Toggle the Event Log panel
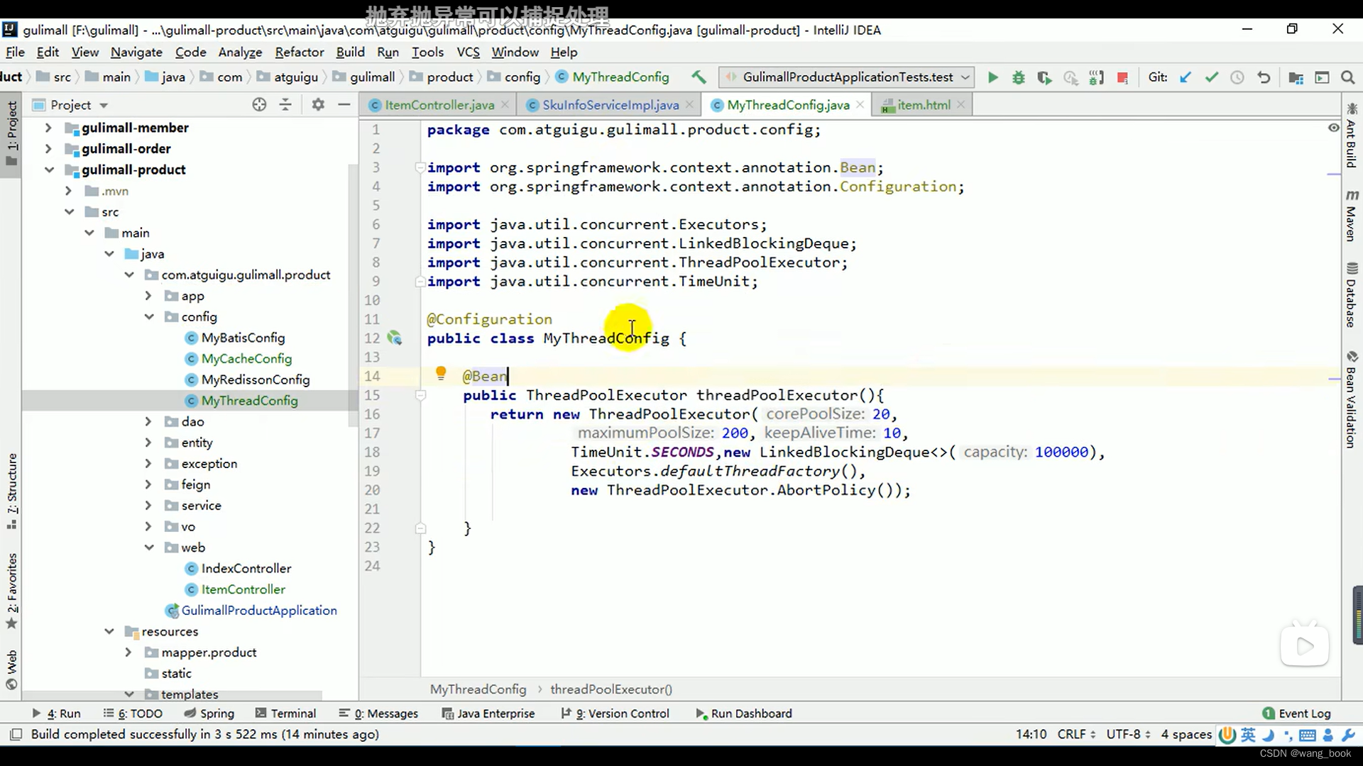 click(x=1303, y=713)
